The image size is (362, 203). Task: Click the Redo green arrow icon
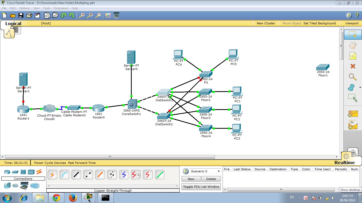point(72,15)
